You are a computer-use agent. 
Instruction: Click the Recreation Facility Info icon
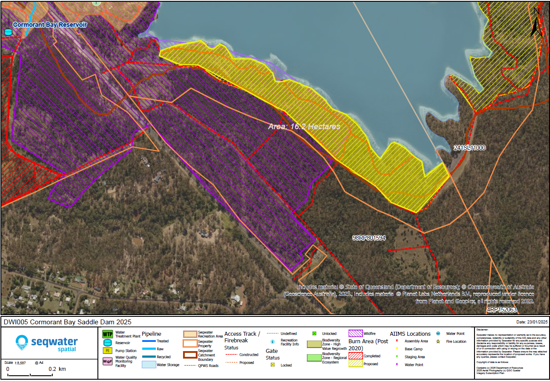pyautogui.click(x=273, y=341)
